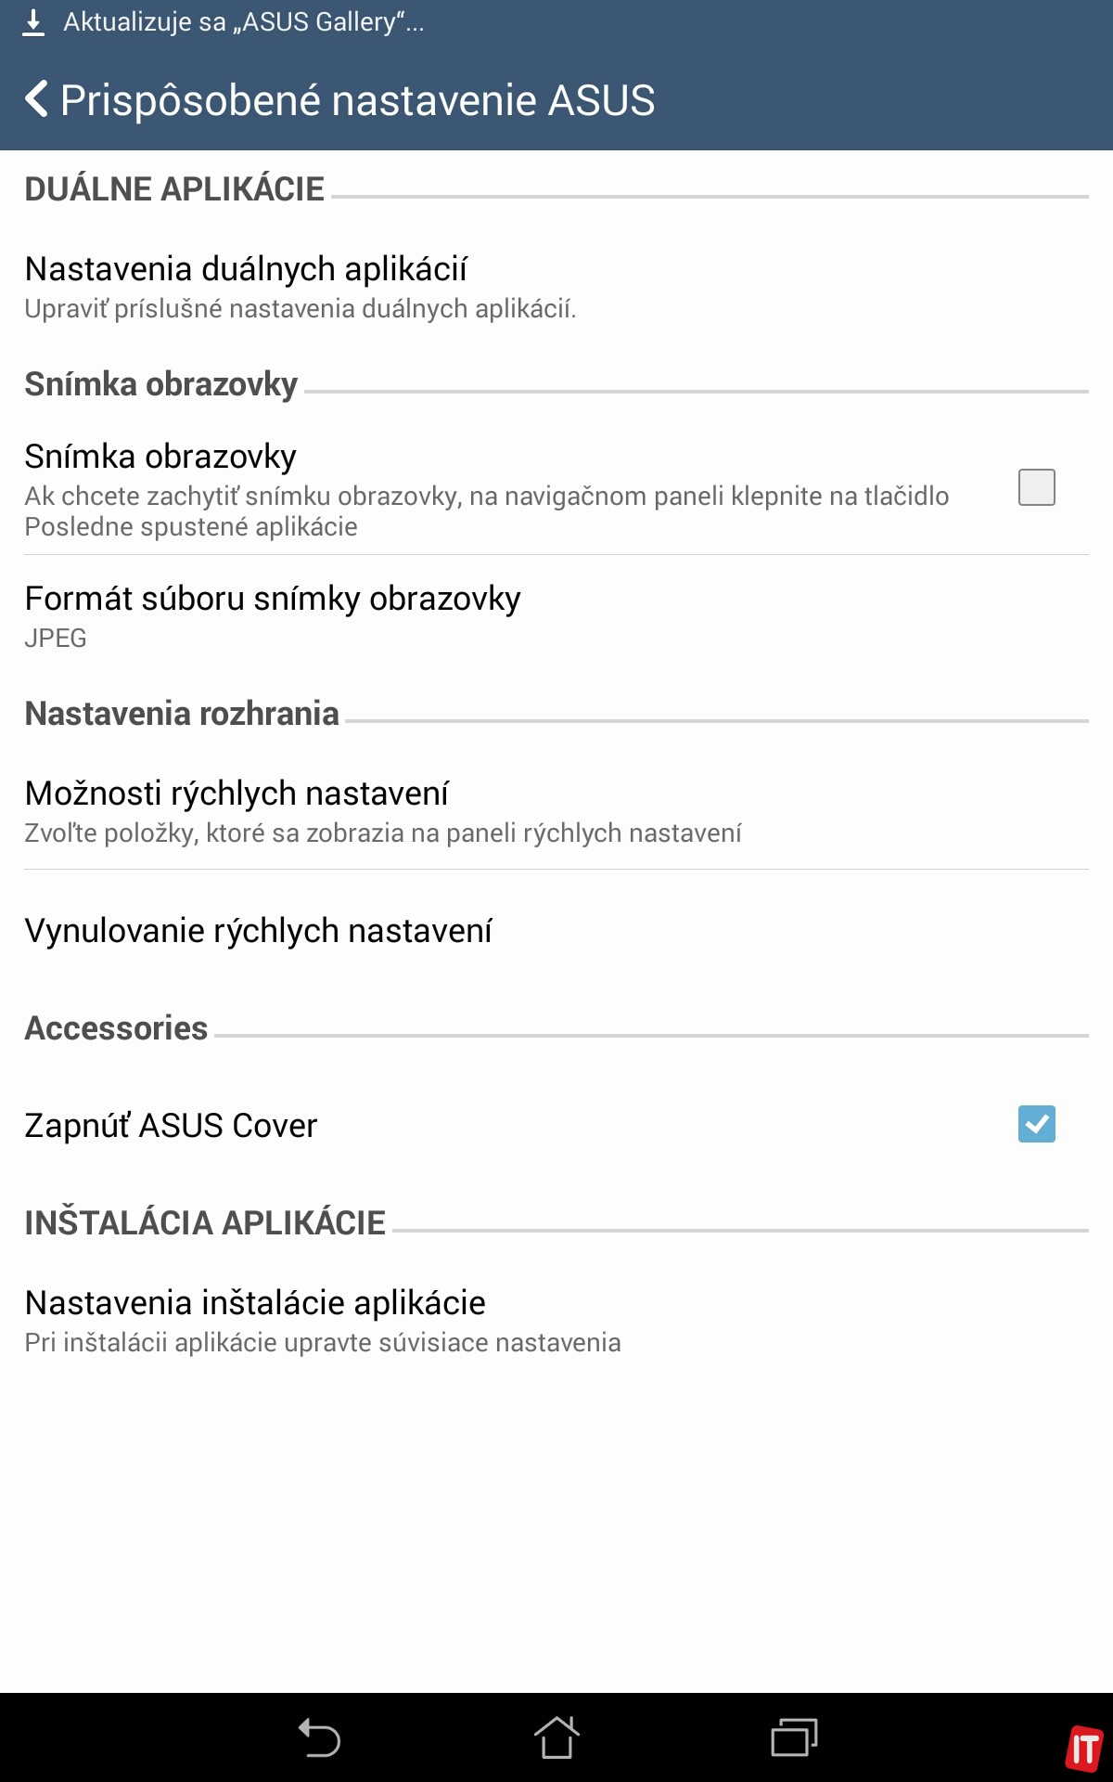Tap the Zapnúť ASUS Cover label
The height and width of the screenshot is (1782, 1113).
(x=171, y=1126)
